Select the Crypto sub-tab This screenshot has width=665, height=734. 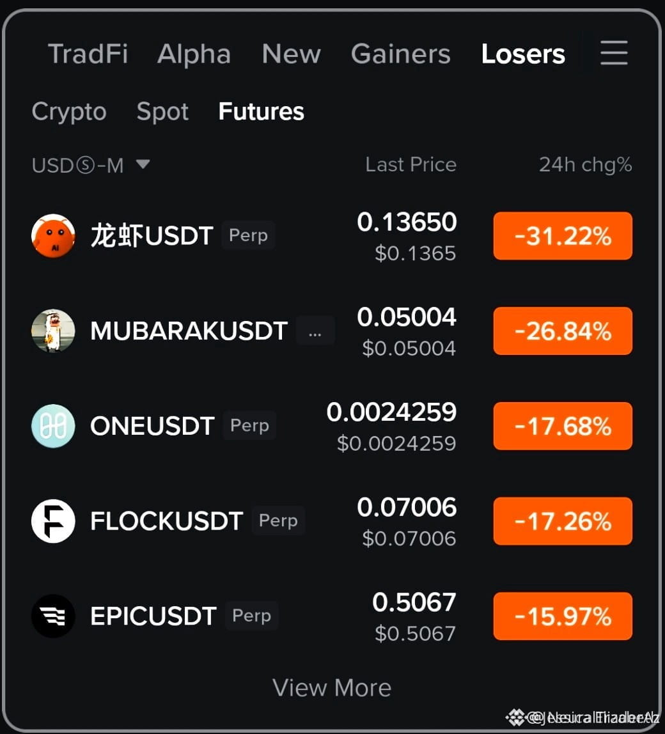click(x=69, y=112)
